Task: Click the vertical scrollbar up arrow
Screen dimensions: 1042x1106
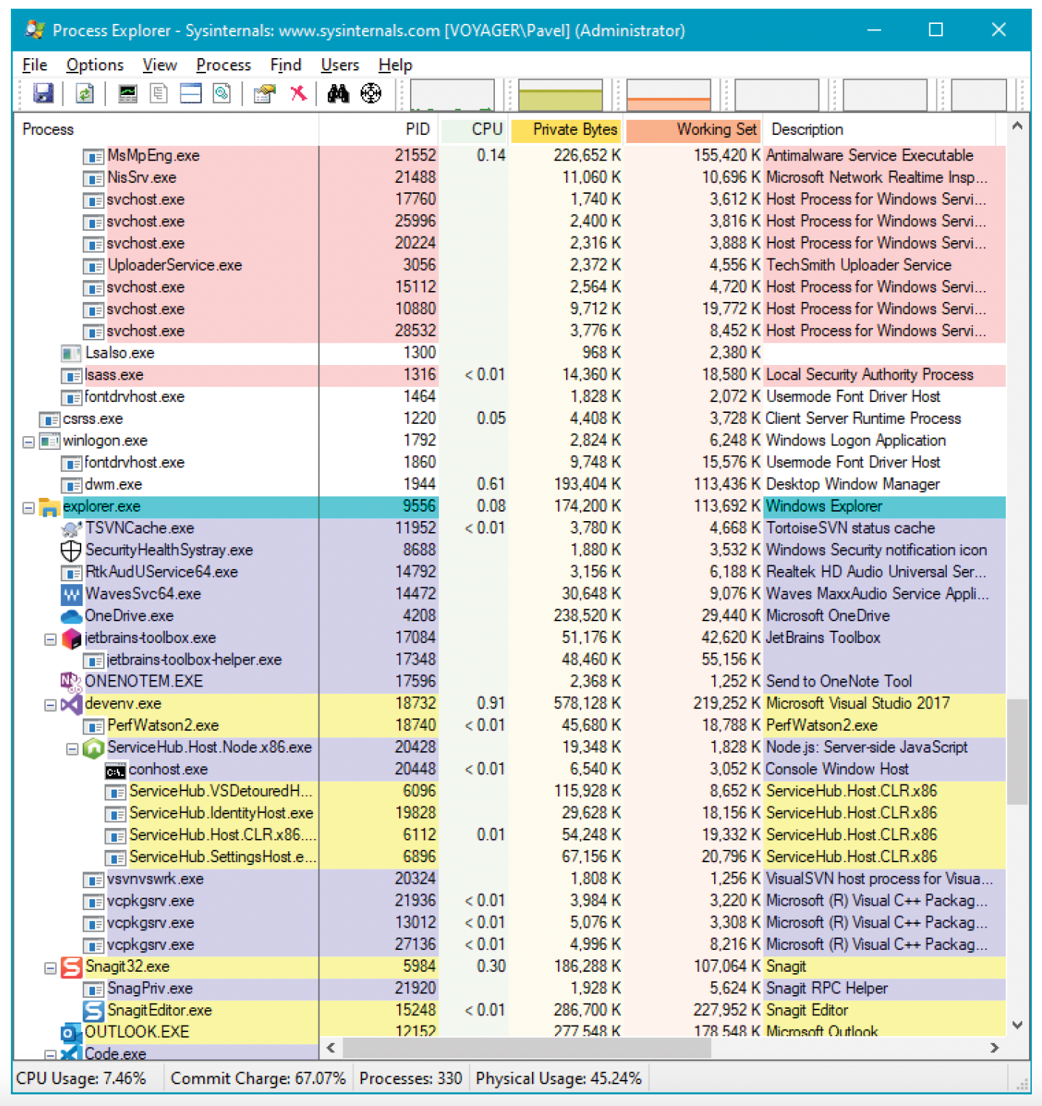Action: pos(1017,126)
